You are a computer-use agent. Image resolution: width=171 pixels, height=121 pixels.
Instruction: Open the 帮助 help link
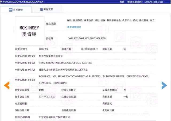point(122,2)
